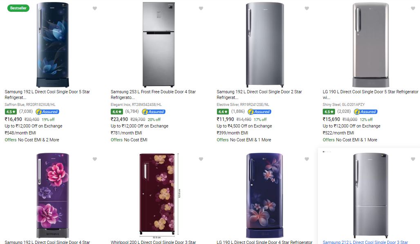Image resolution: width=420 pixels, height=244 pixels.
Task: Click Assured badge beside 6,784 ratings
Action: tap(153, 112)
